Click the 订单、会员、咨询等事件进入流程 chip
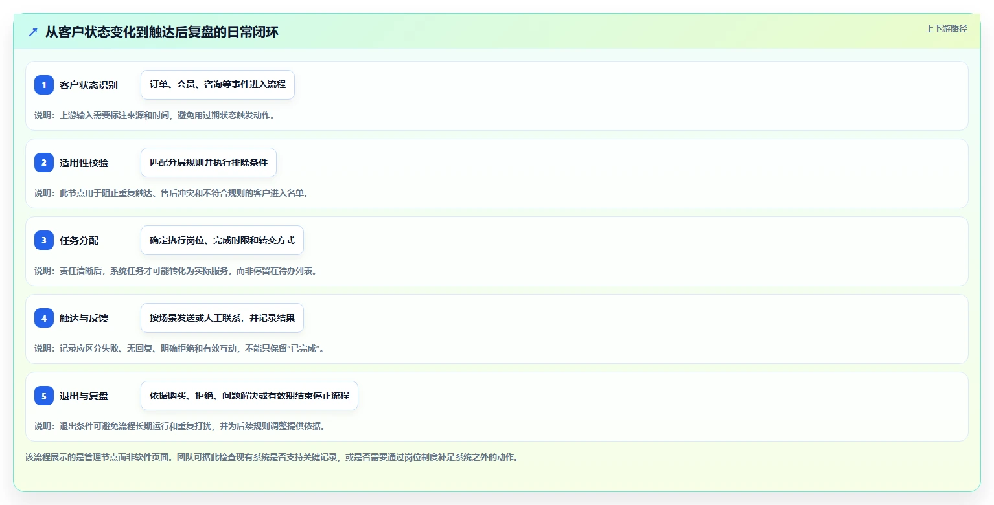 click(x=218, y=85)
